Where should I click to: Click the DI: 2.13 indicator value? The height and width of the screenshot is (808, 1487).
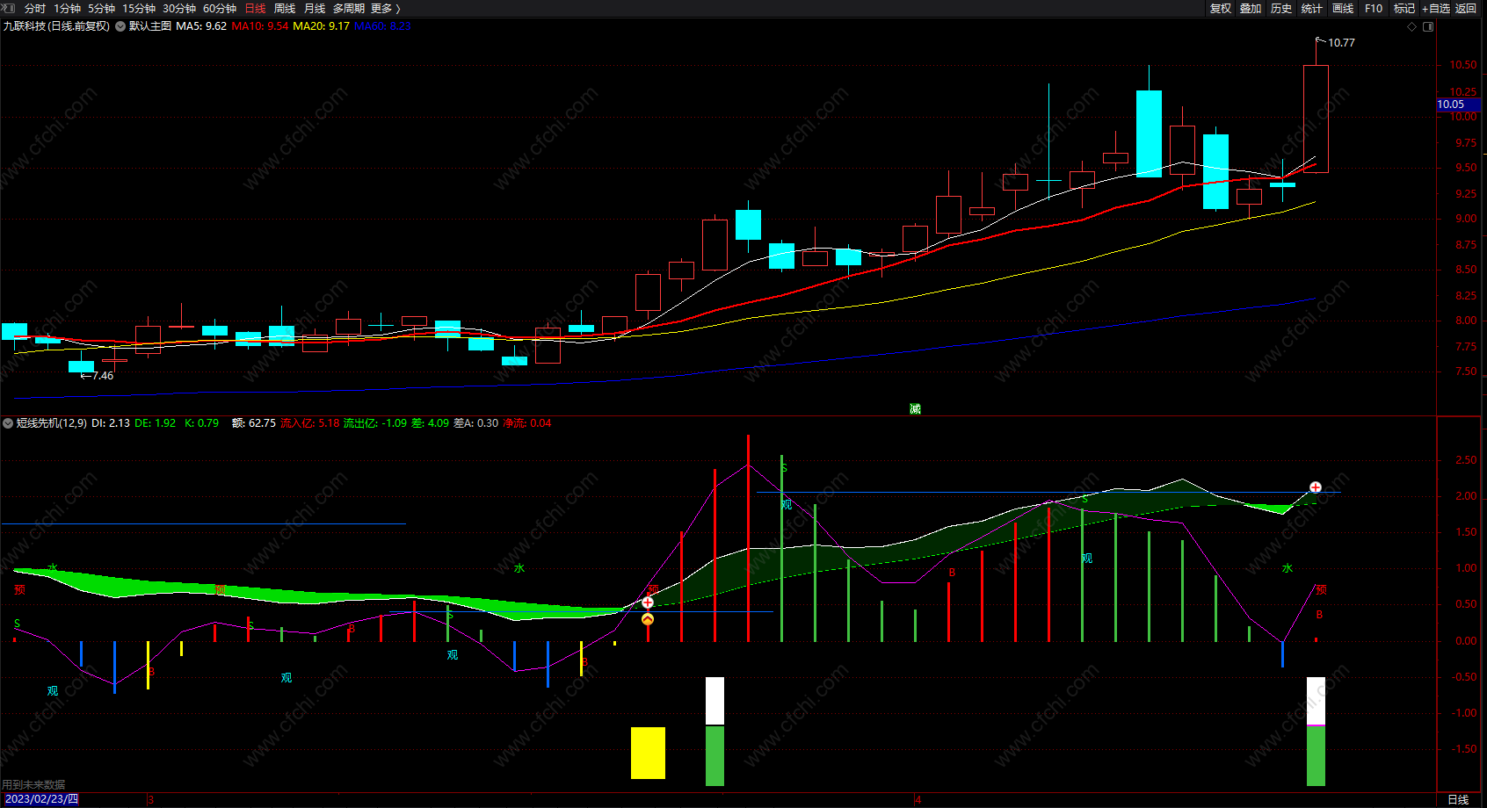(x=111, y=423)
